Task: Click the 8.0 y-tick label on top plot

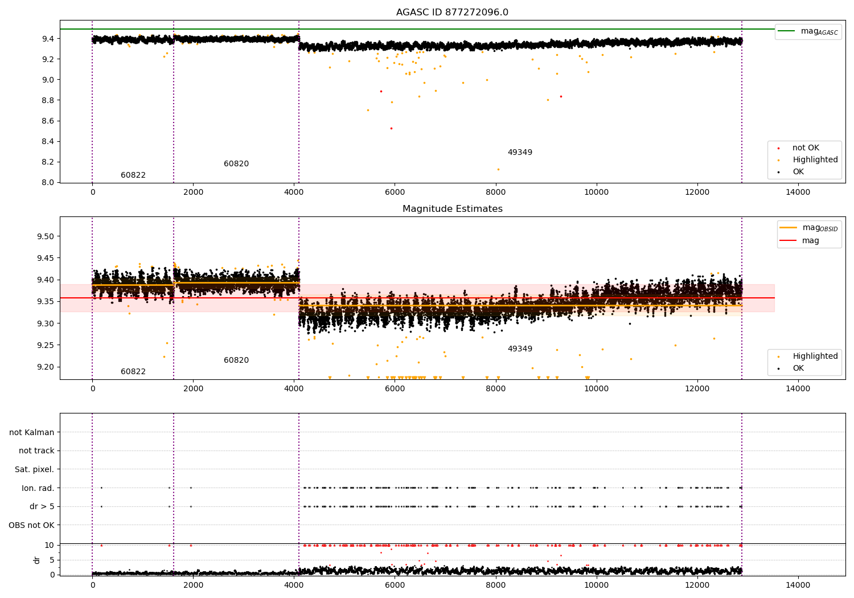Action: pos(48,182)
